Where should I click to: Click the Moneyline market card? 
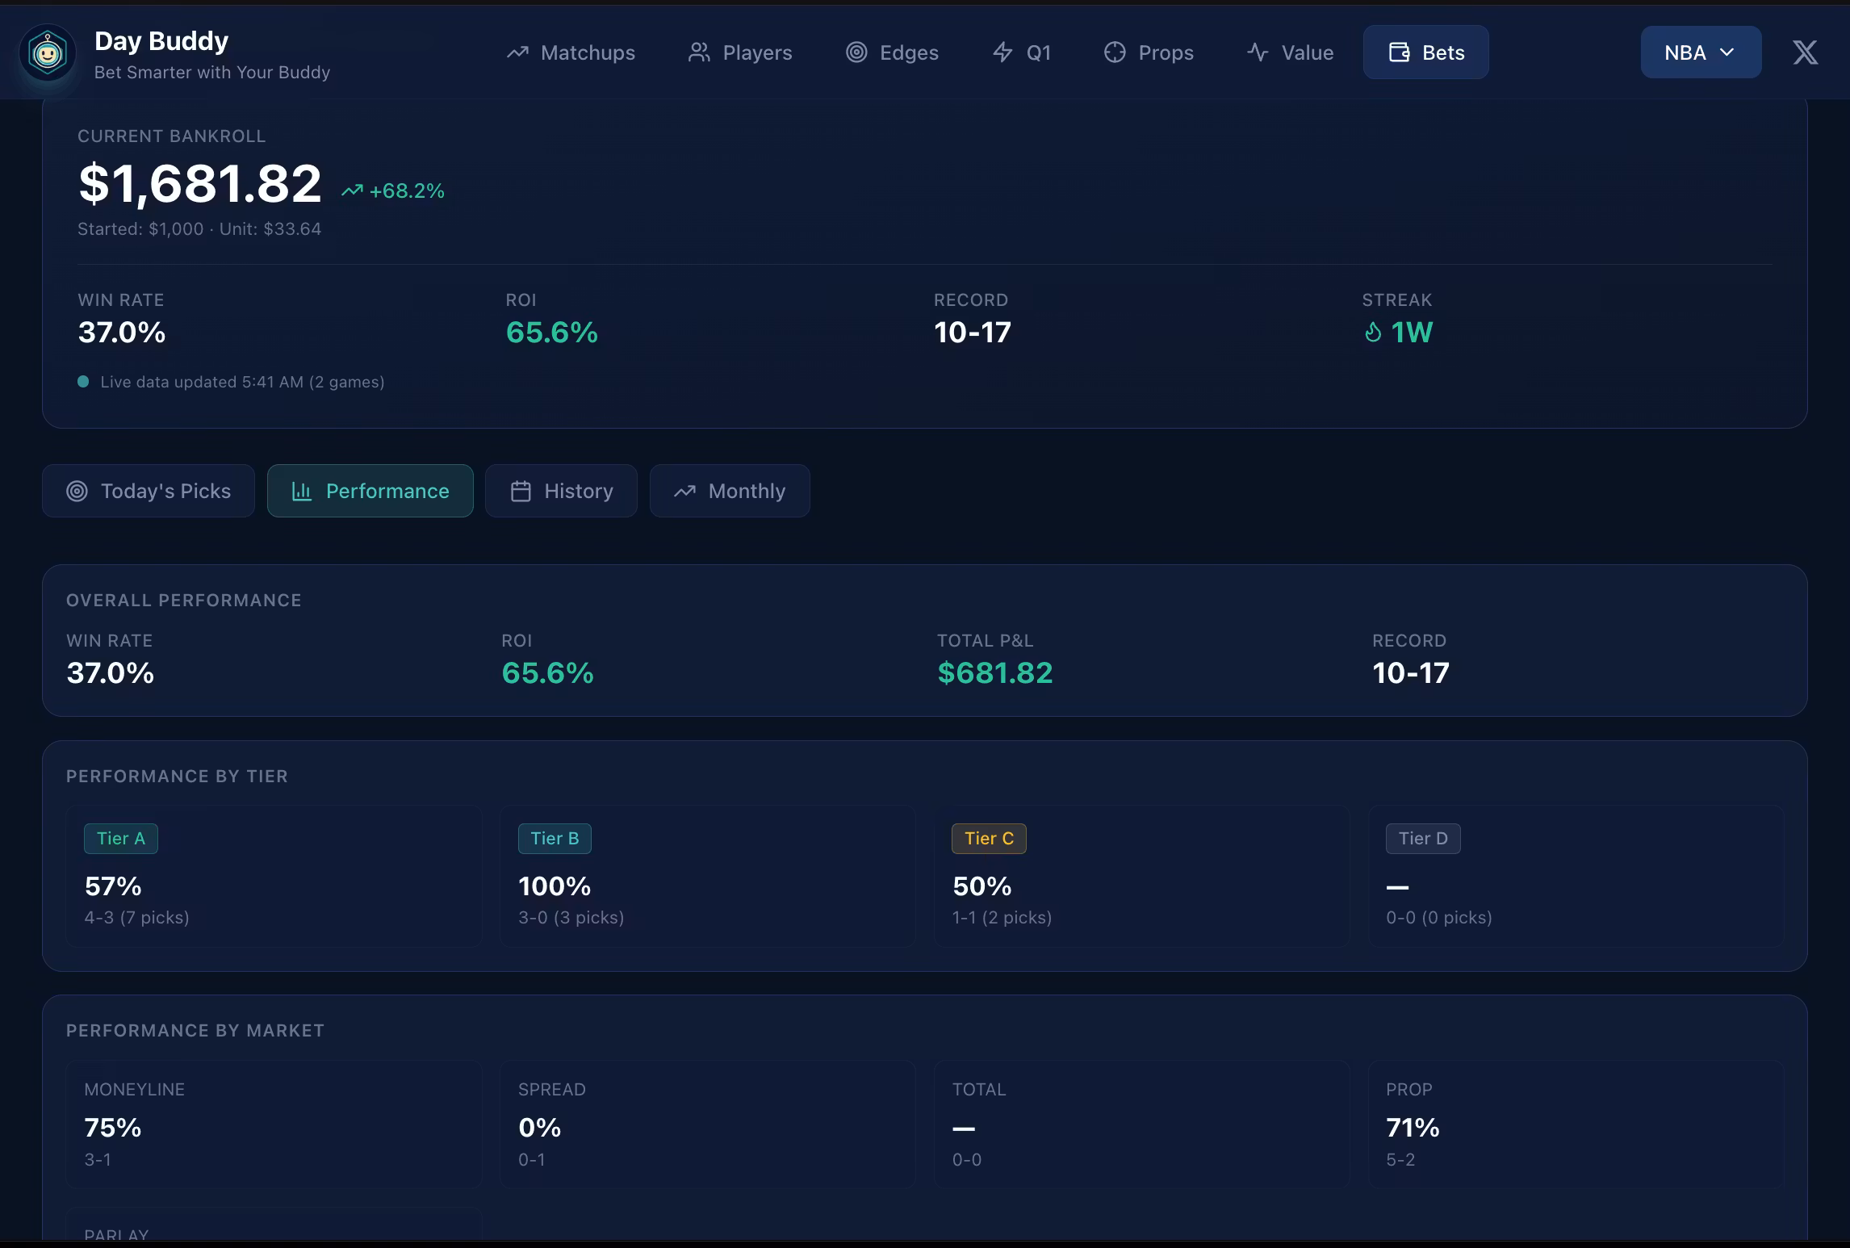(x=274, y=1124)
